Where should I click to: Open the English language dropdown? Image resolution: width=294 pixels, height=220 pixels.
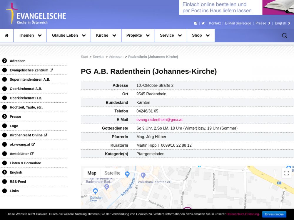pyautogui.click(x=283, y=23)
